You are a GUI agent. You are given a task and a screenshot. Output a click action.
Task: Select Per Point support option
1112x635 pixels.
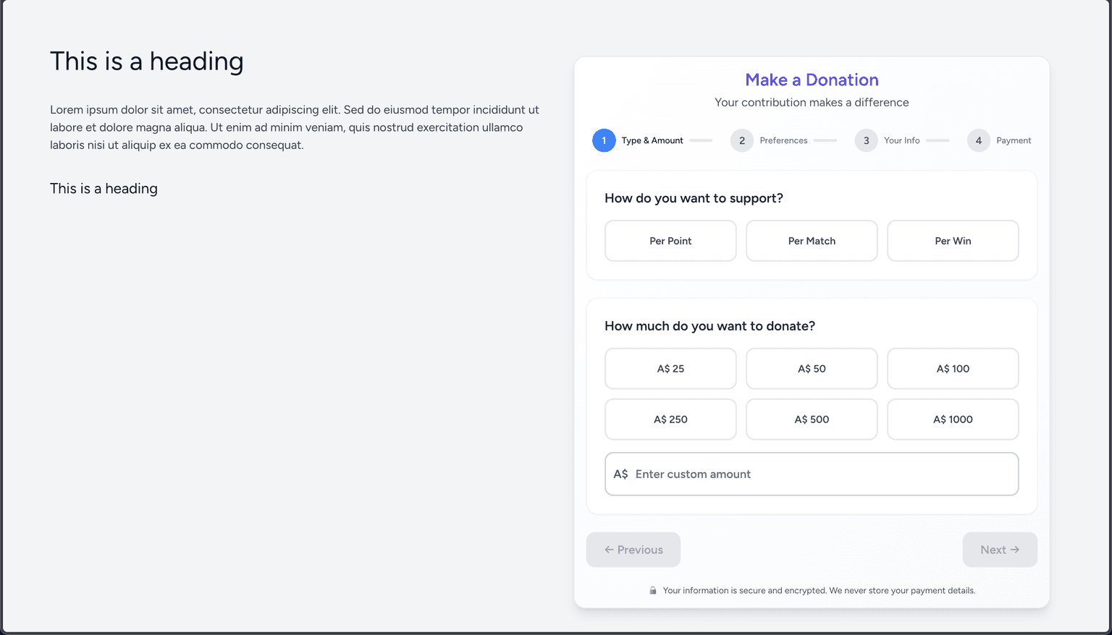(x=670, y=241)
